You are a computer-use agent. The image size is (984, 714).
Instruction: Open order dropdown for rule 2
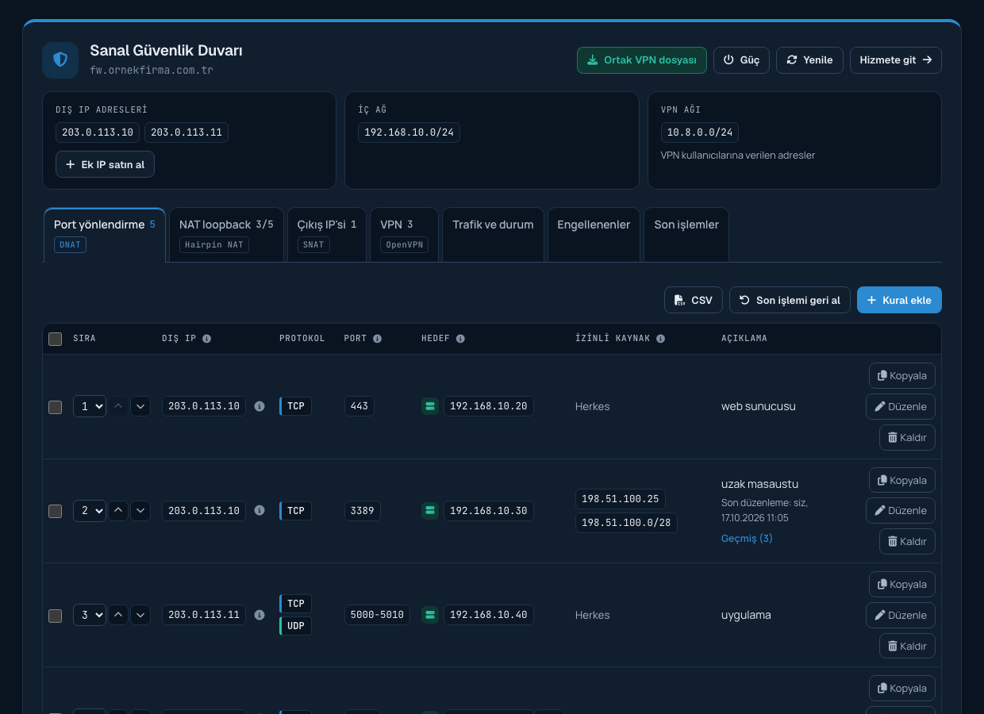pos(90,511)
